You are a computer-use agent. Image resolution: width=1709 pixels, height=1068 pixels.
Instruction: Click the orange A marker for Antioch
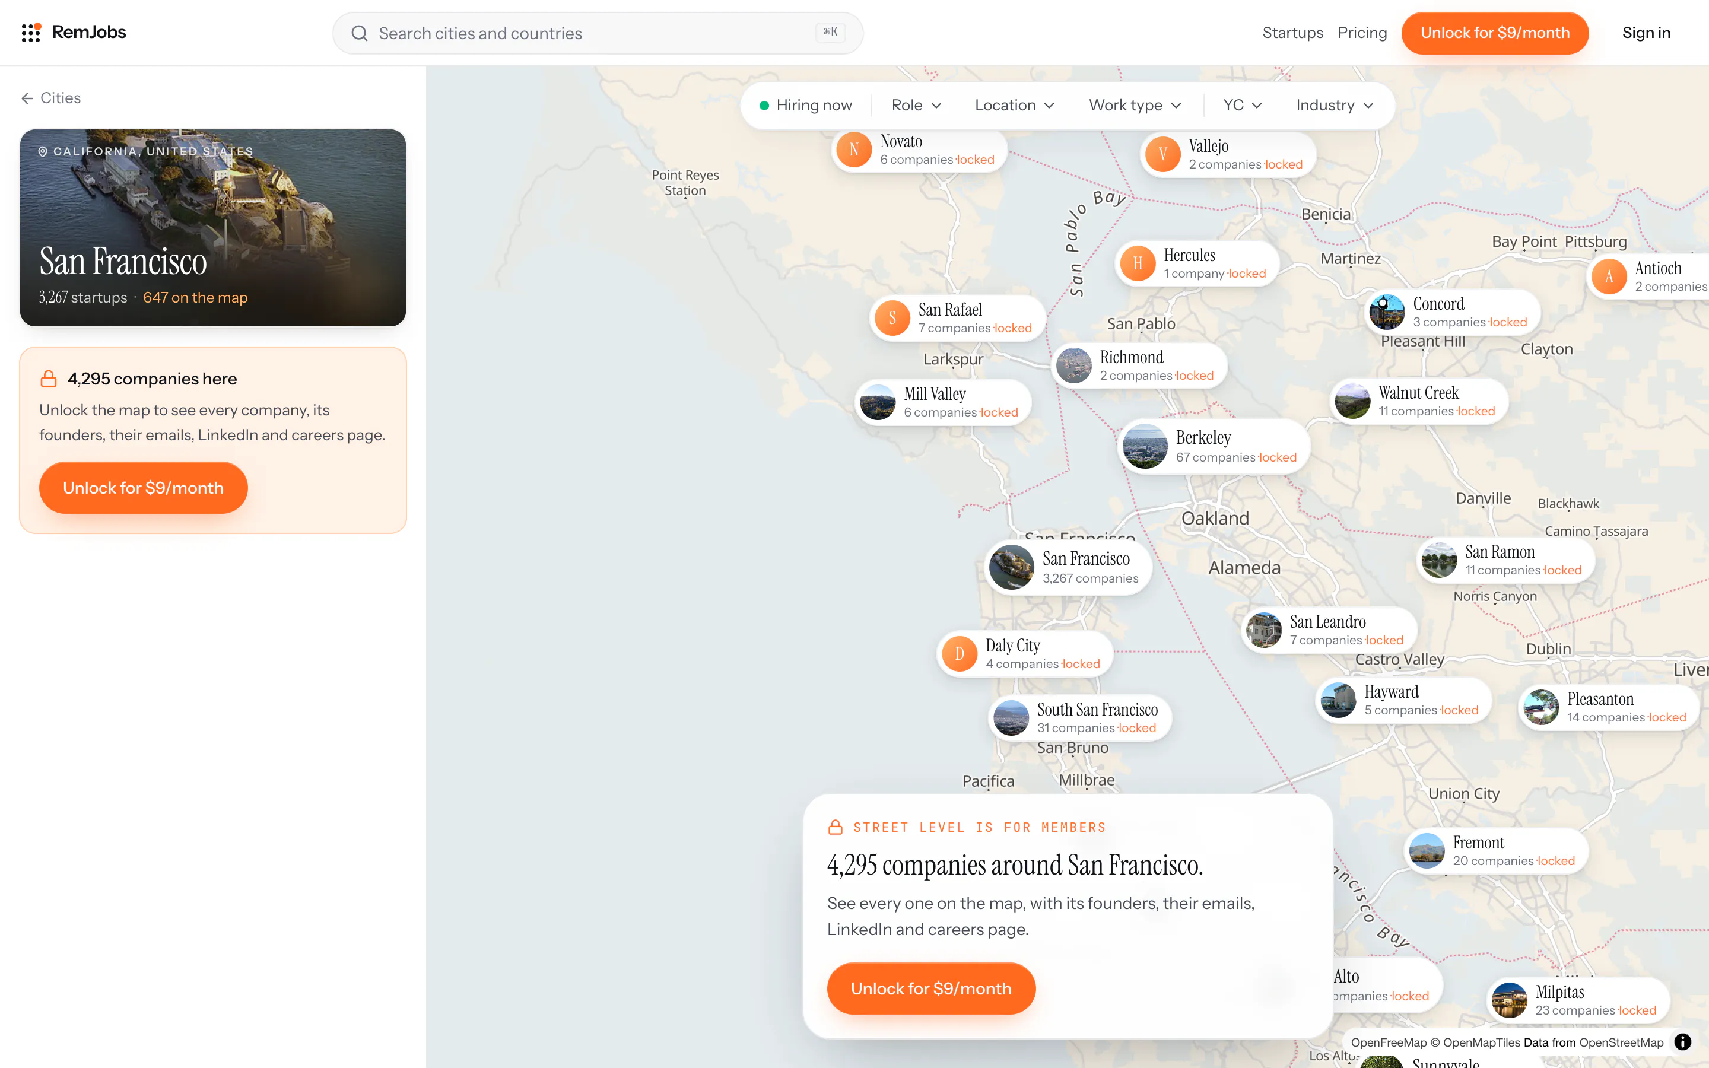pos(1609,277)
